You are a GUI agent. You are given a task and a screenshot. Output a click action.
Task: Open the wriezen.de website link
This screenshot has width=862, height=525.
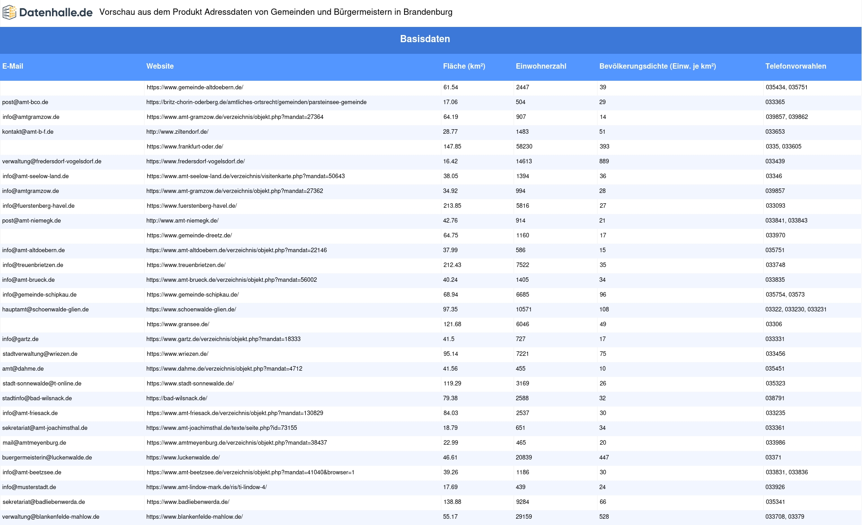[x=177, y=354]
